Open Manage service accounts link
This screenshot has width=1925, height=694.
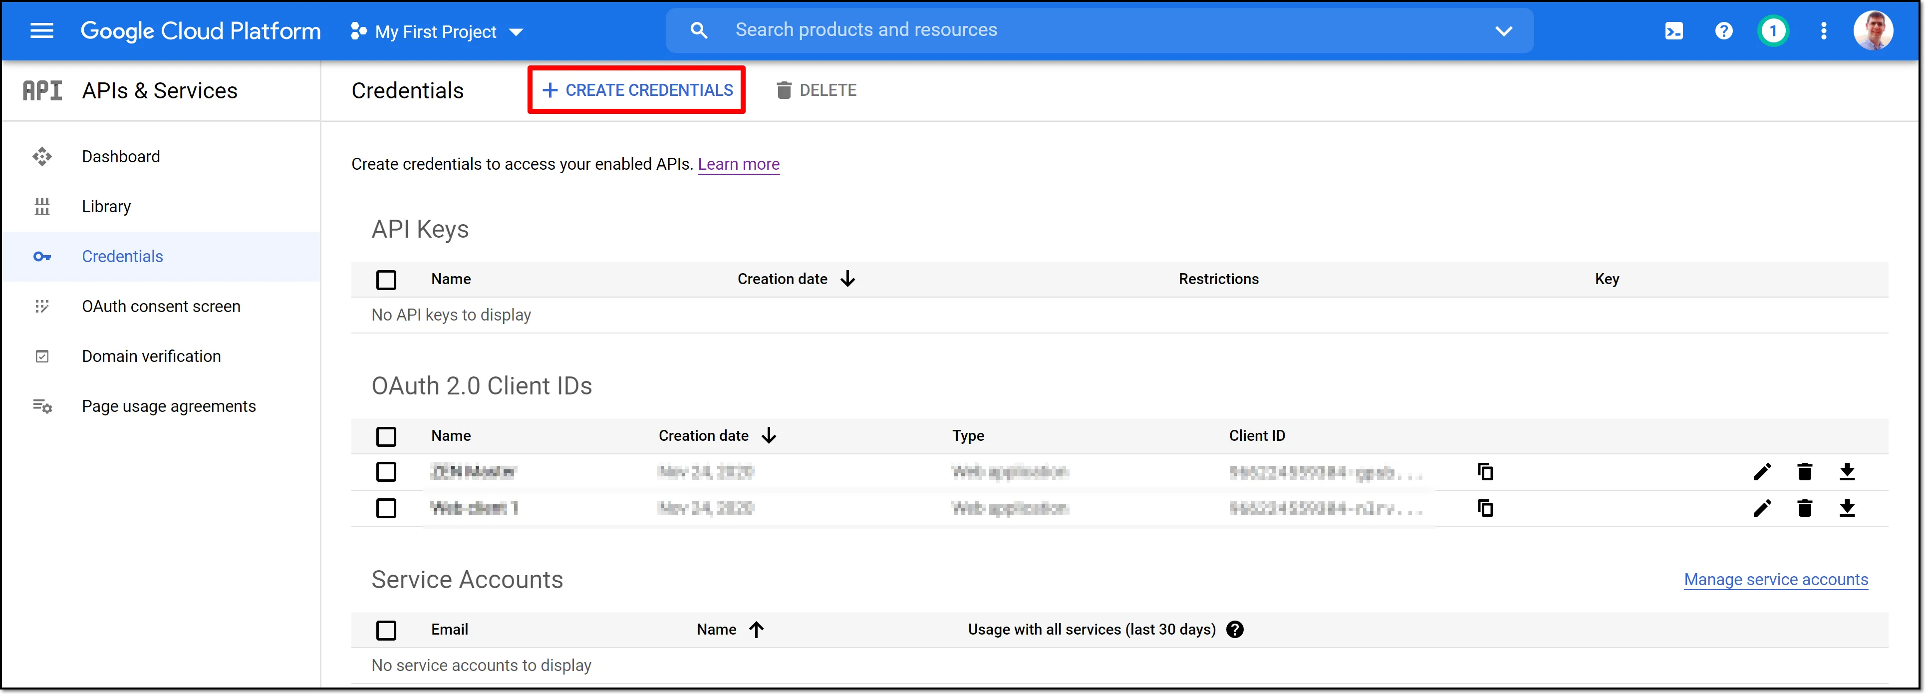(1776, 580)
